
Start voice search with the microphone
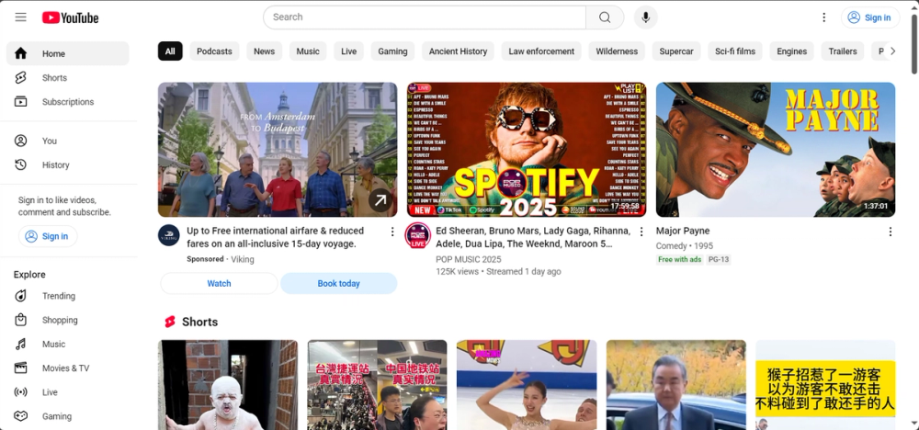[x=645, y=17]
